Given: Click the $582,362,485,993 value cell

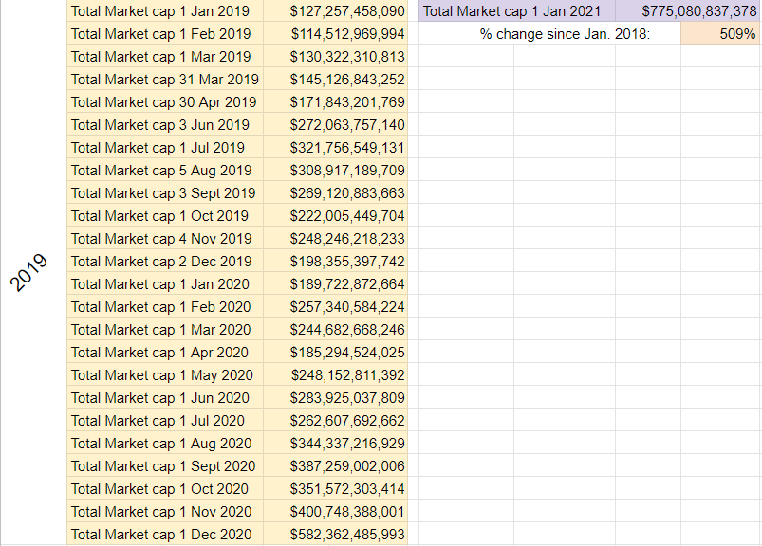Looking at the screenshot, I should pyautogui.click(x=335, y=534).
